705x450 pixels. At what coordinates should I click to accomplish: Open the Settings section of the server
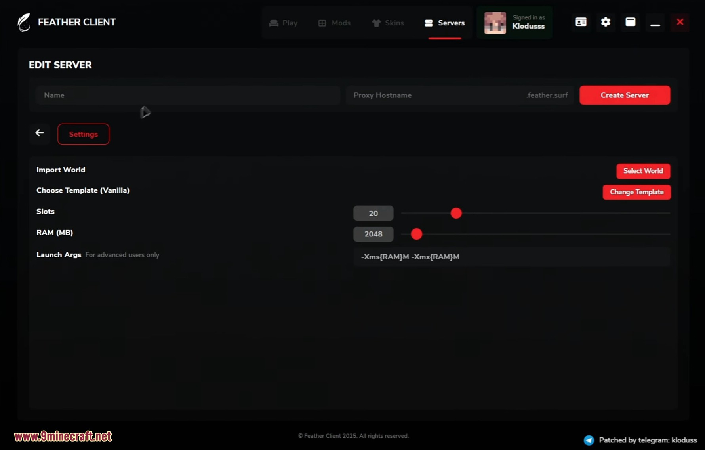pos(83,134)
